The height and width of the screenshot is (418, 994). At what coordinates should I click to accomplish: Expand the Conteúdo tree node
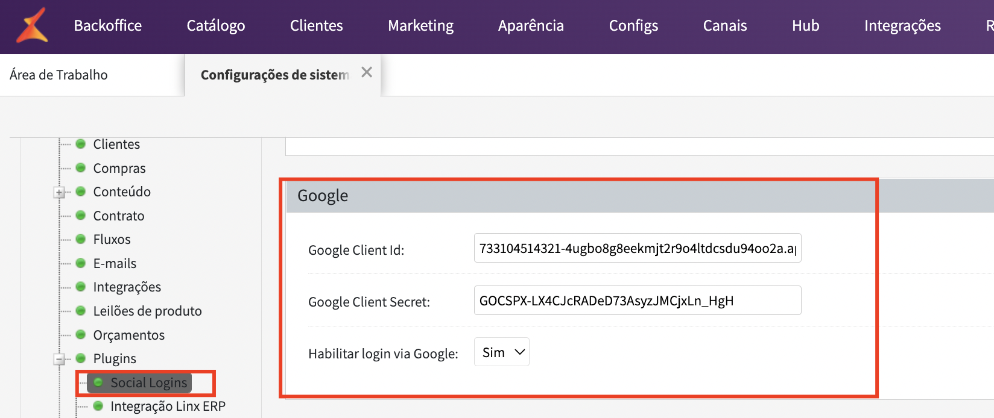(59, 193)
